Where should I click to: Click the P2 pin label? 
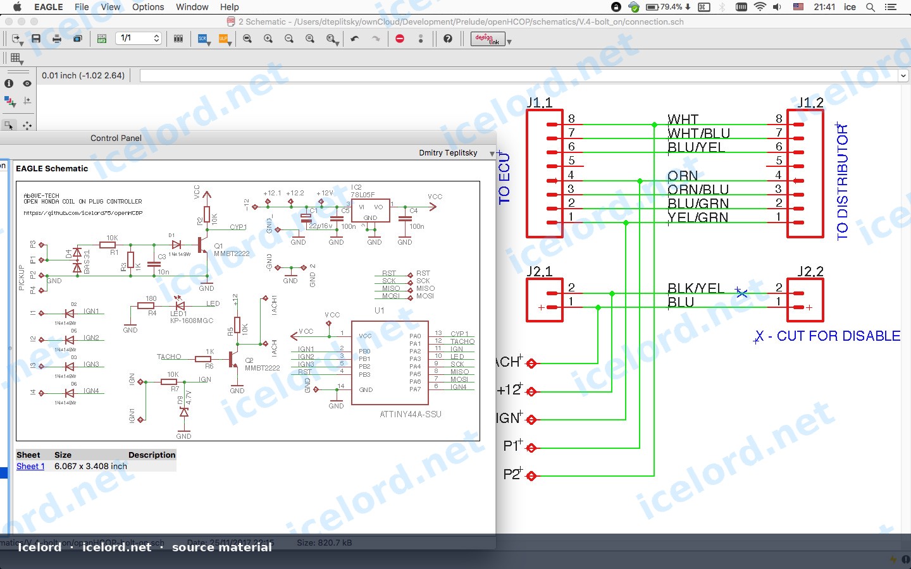511,474
